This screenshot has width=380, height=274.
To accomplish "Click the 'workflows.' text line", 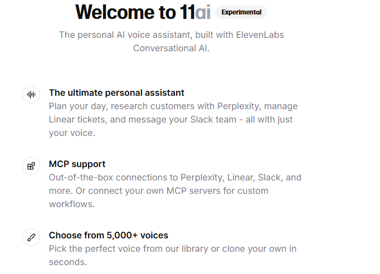I will (x=72, y=204).
